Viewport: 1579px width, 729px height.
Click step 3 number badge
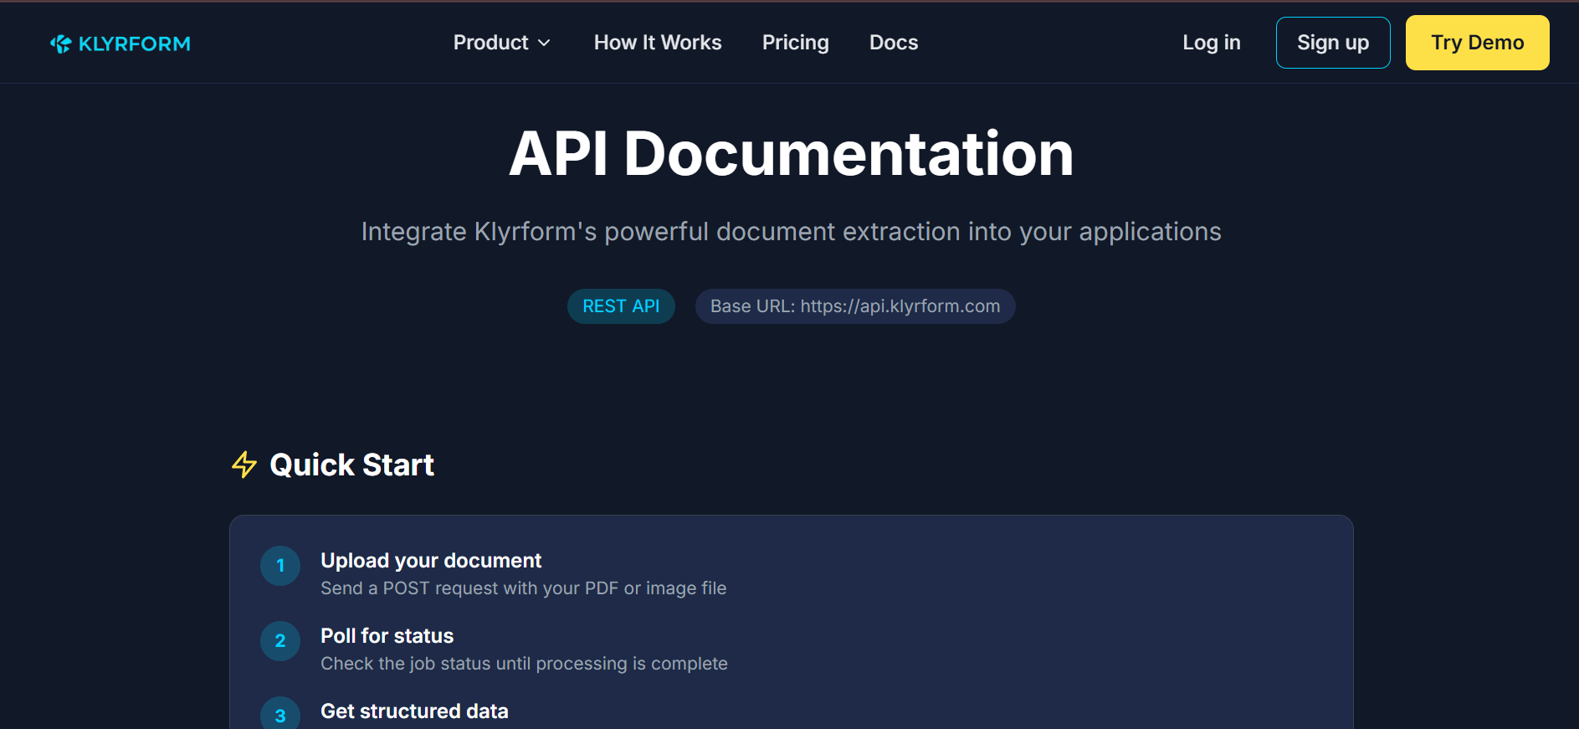pyautogui.click(x=280, y=713)
